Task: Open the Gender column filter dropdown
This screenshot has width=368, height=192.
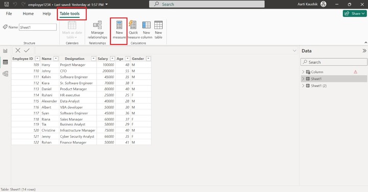Action: point(148,59)
